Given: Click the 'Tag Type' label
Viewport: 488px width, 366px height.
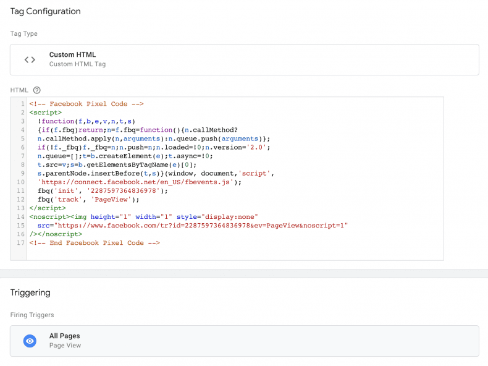Looking at the screenshot, I should tap(23, 33).
